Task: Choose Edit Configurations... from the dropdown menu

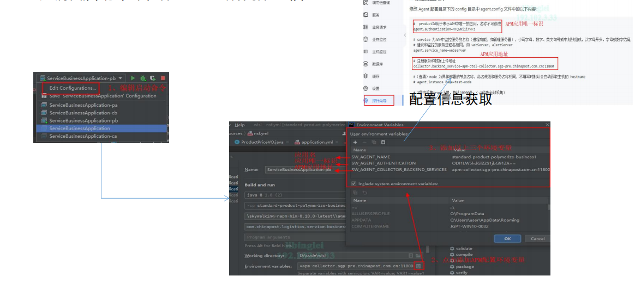Action: pos(72,88)
